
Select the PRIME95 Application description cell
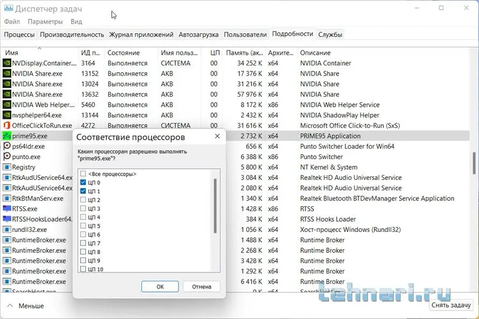(x=330, y=136)
